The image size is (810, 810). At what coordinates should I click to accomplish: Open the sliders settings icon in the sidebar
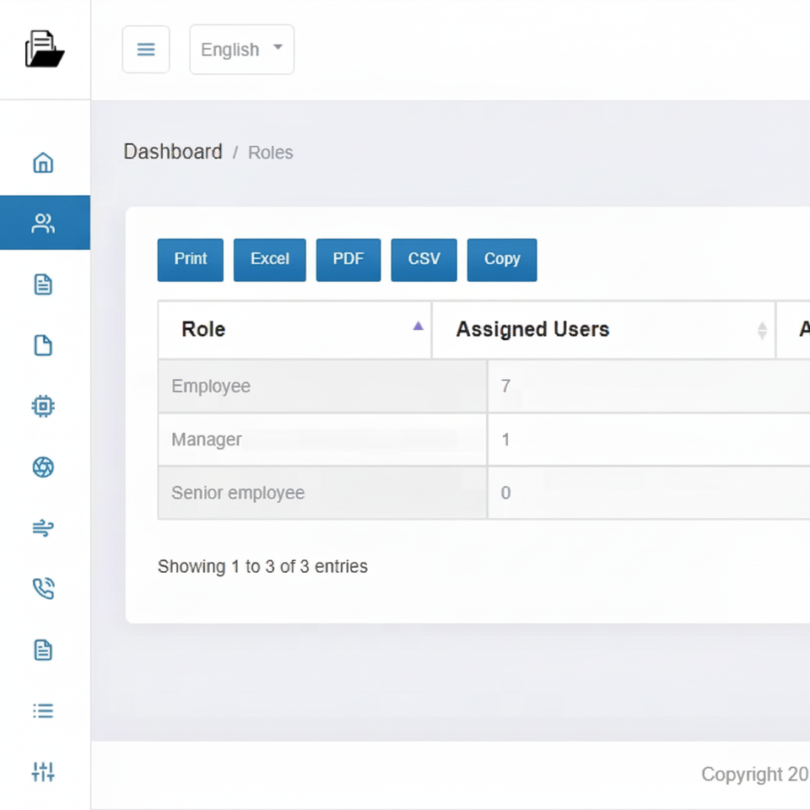pos(43,771)
